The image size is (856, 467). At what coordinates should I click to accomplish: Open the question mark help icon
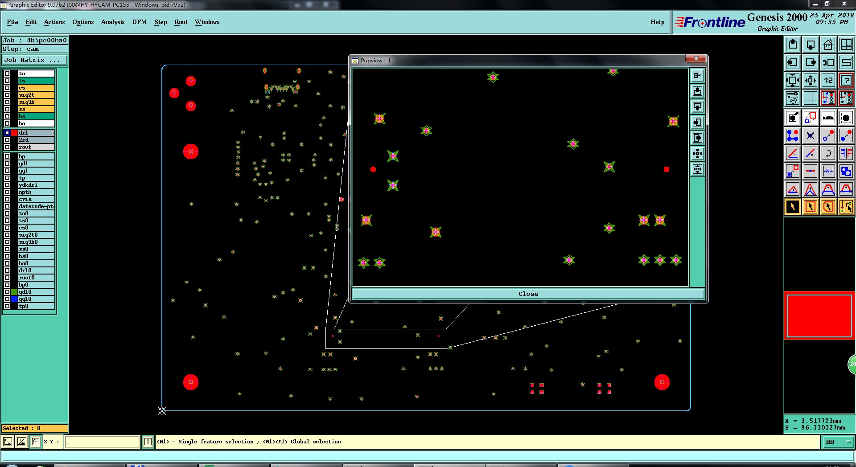[846, 80]
